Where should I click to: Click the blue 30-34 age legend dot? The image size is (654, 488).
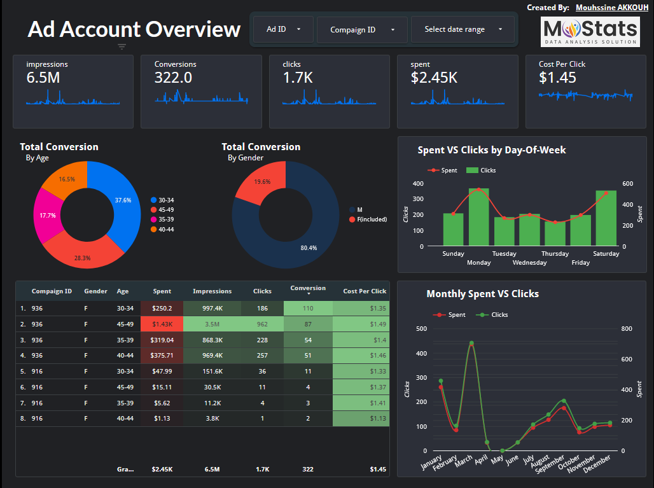click(x=154, y=200)
